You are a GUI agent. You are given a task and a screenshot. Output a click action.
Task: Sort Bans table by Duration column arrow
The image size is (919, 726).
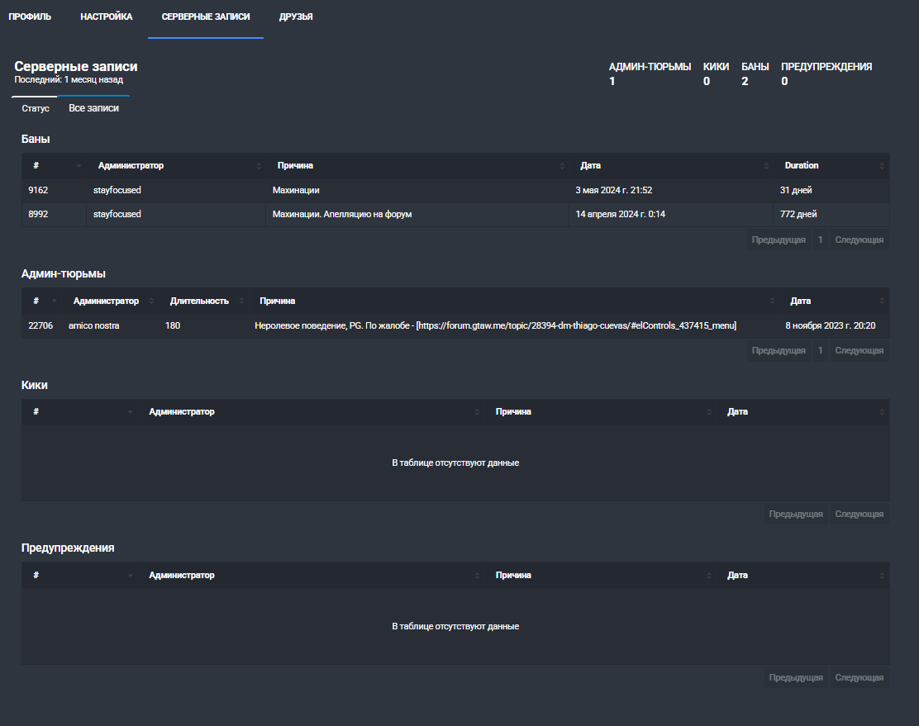pyautogui.click(x=882, y=166)
